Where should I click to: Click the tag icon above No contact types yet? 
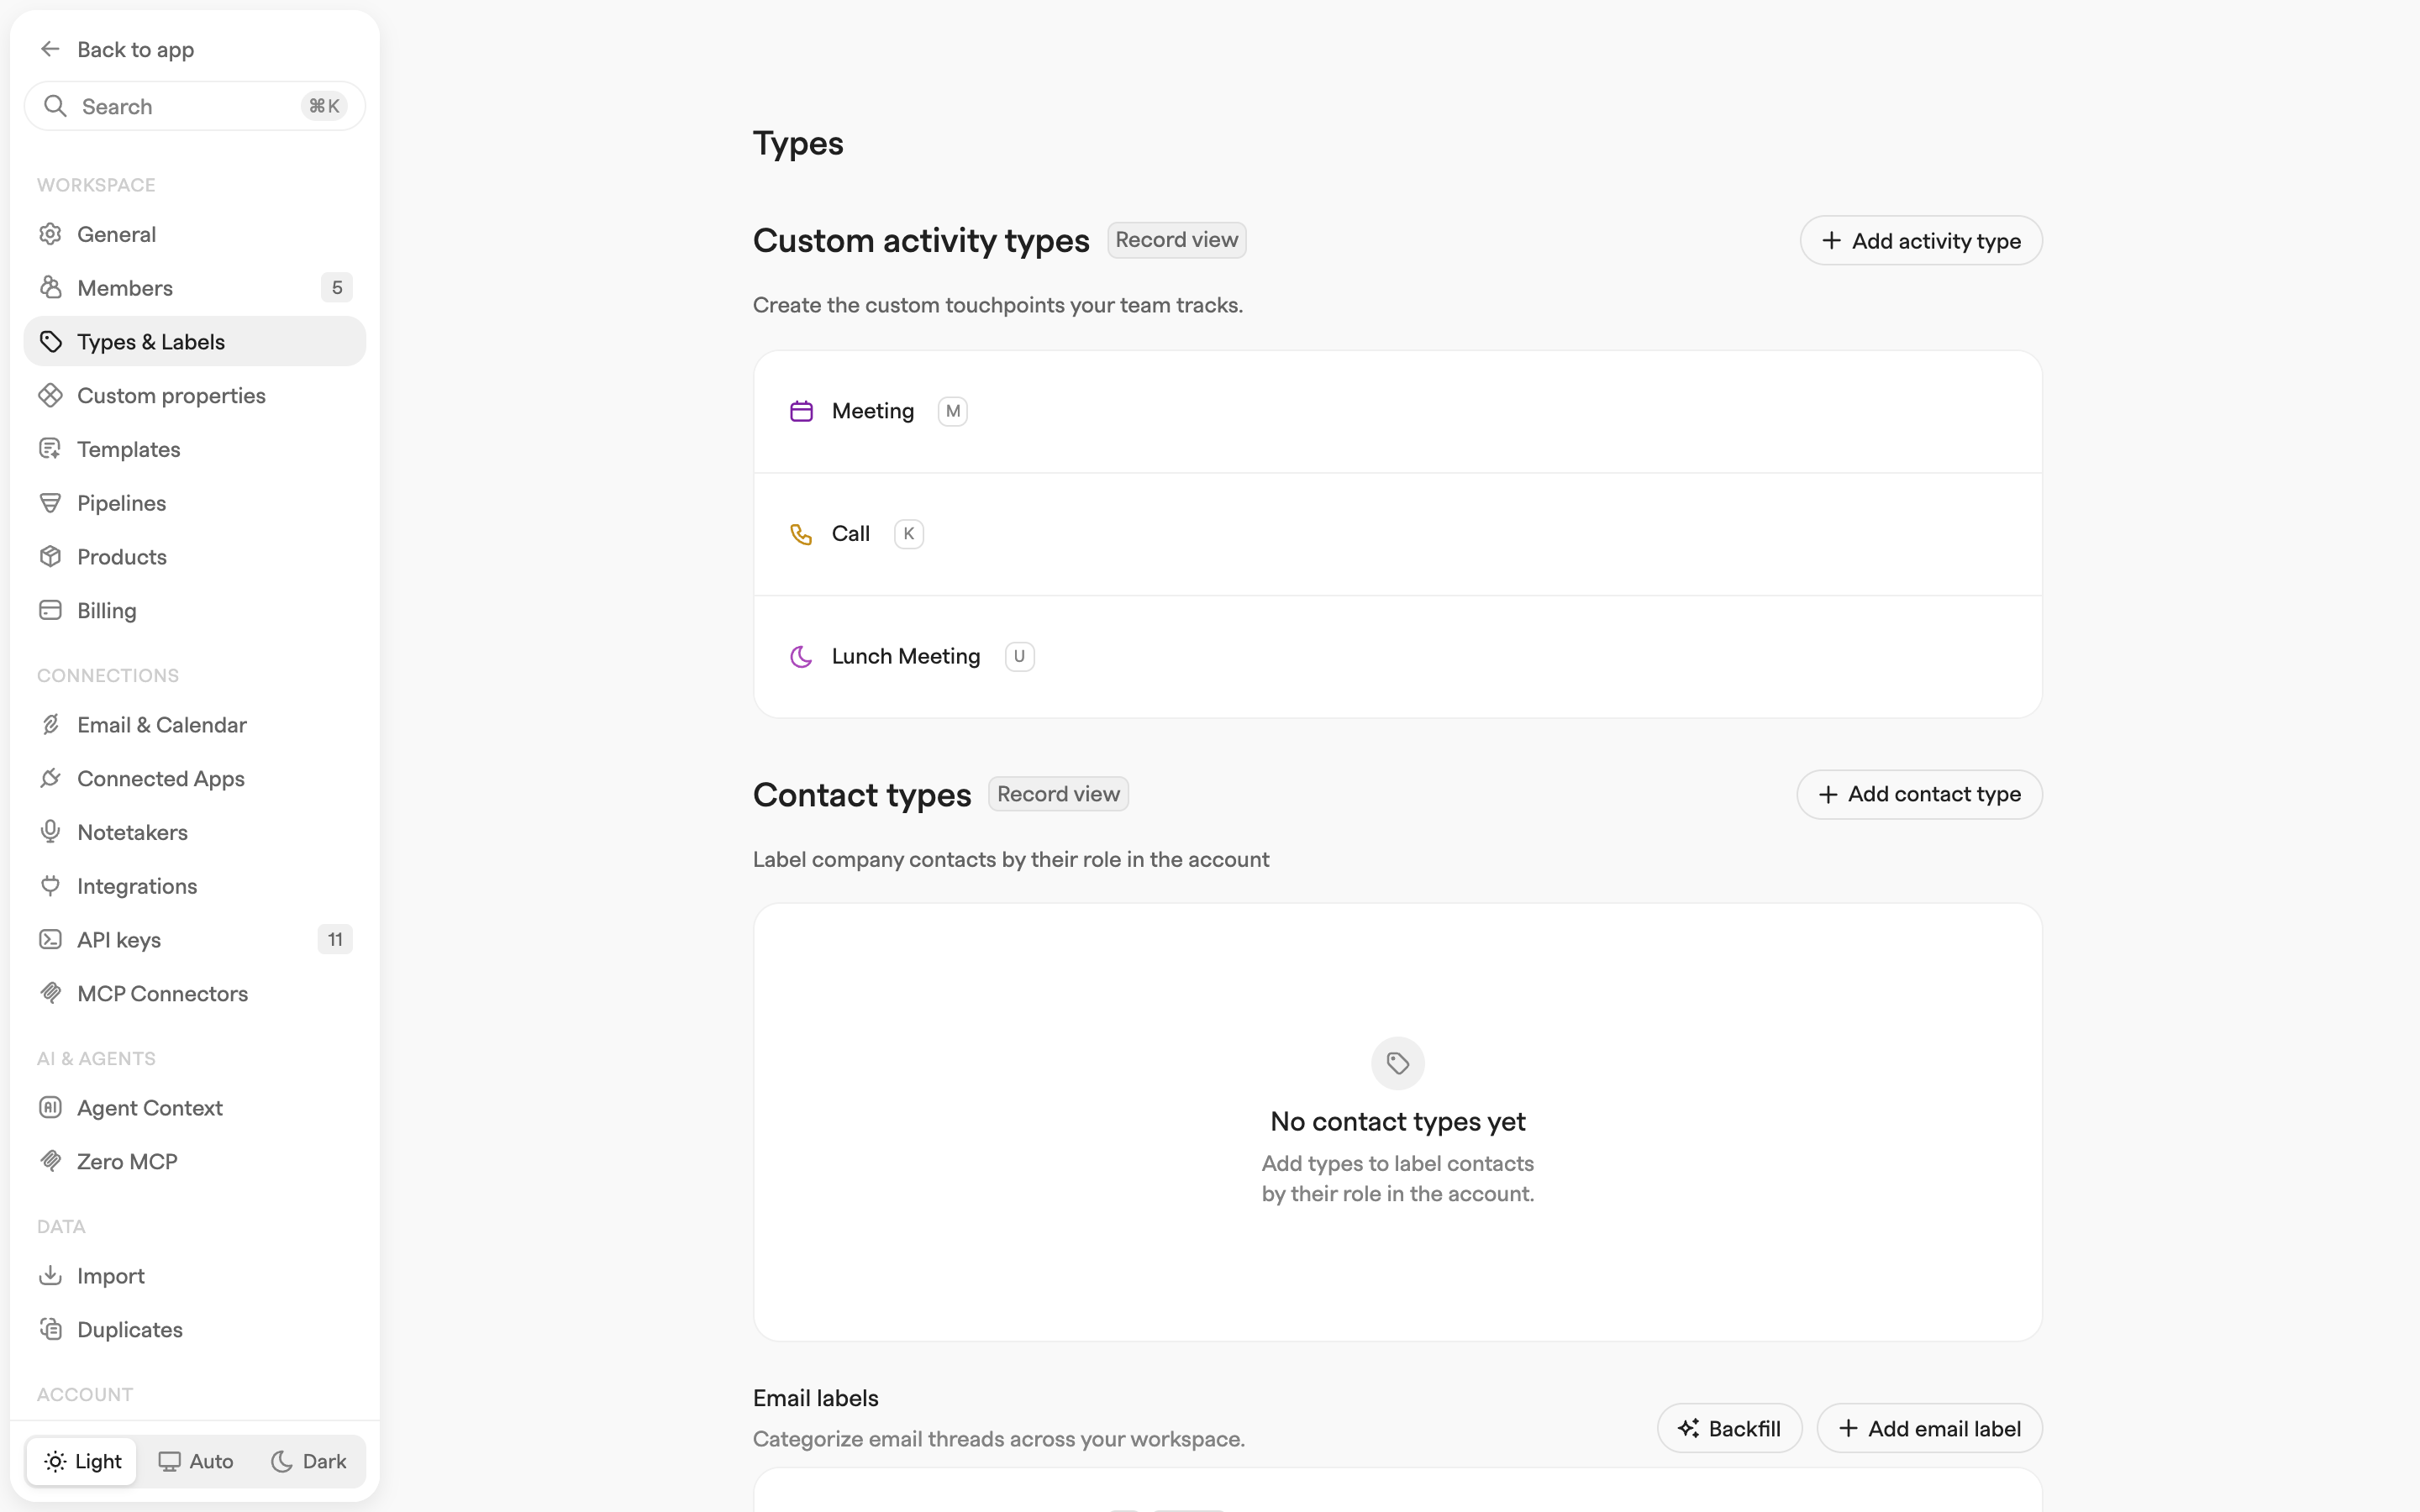click(1398, 1063)
